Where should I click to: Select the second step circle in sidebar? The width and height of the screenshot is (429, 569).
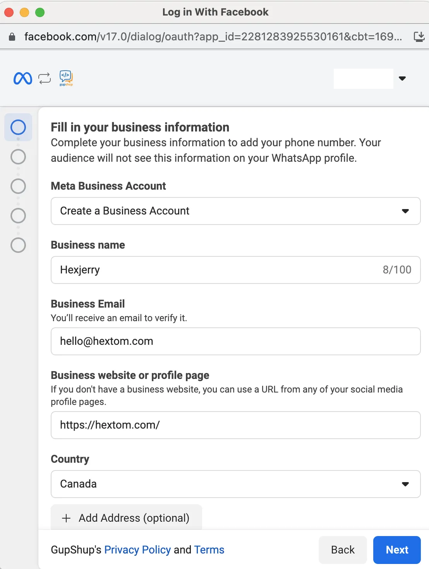coord(18,157)
